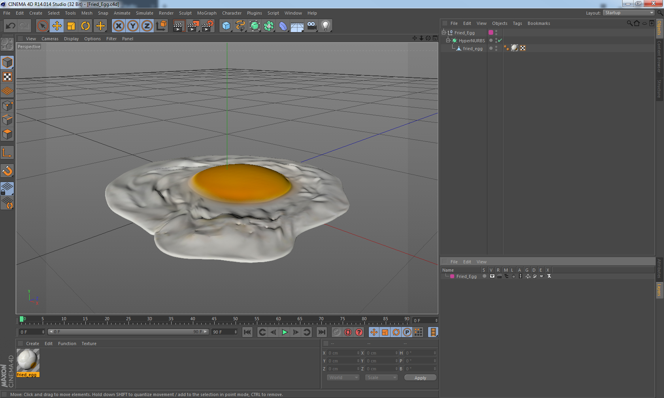Render active view clapperboard
Image resolution: width=664 pixels, height=398 pixels.
179,26
